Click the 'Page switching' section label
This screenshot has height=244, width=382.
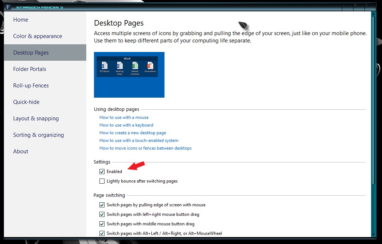[109, 195]
